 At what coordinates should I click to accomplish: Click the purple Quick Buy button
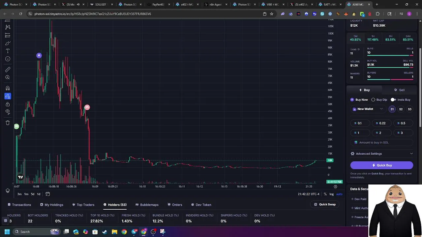[x=382, y=165]
